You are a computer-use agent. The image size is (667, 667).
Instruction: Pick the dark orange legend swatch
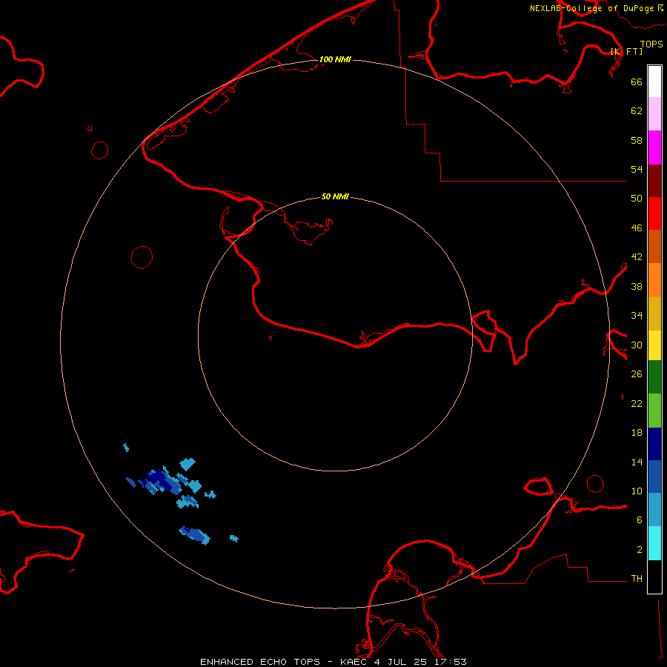pyautogui.click(x=654, y=247)
